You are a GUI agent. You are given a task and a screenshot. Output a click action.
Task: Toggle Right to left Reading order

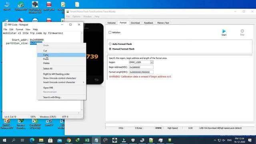click(61, 74)
